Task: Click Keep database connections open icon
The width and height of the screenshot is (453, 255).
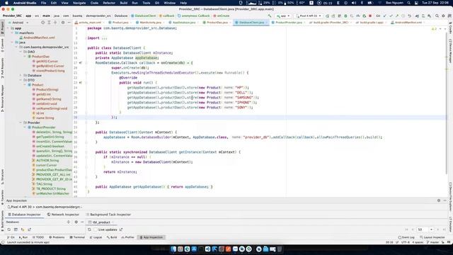Action: pyautogui.click(x=23, y=229)
